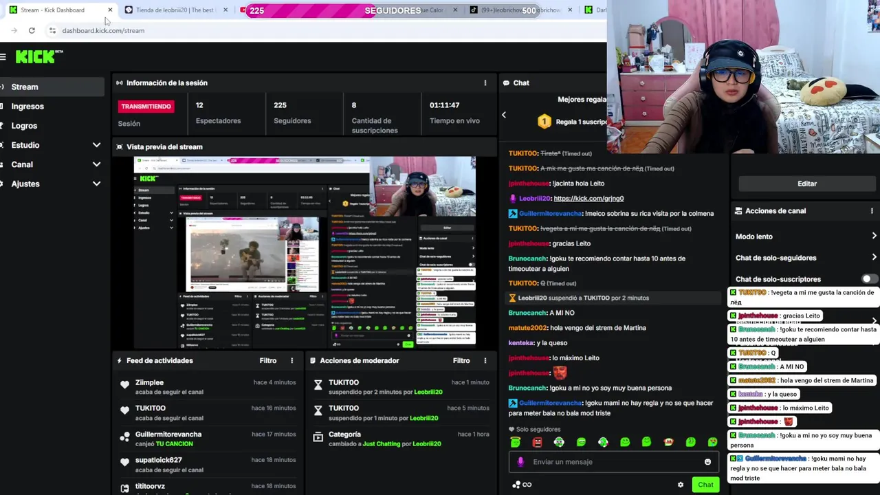Insert the mushroom-style red emote

coord(668,442)
